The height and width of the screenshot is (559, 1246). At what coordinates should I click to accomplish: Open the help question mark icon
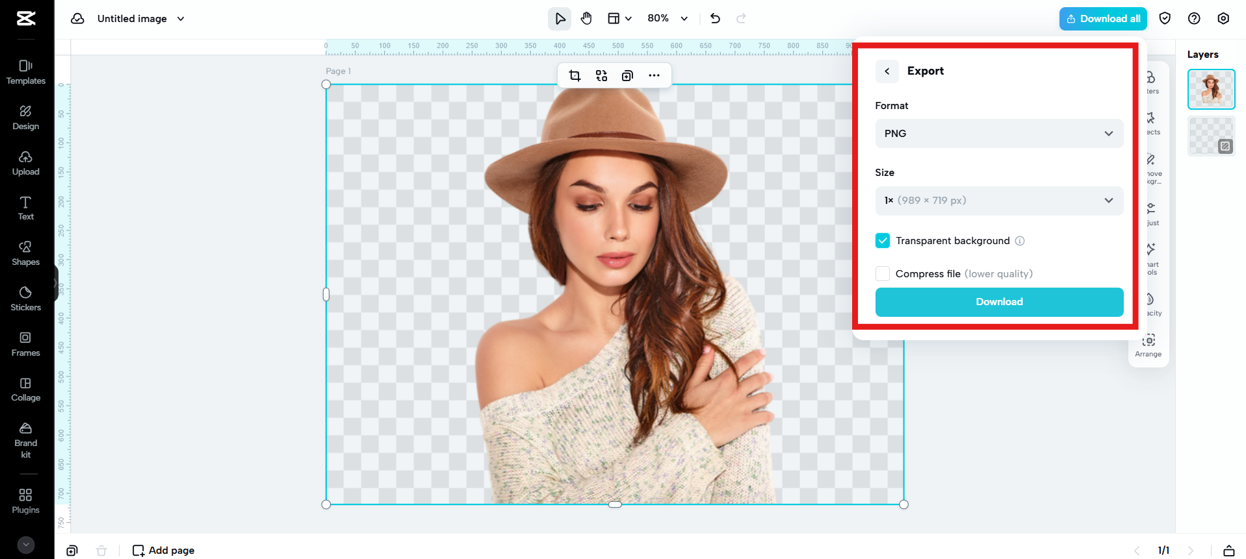click(x=1194, y=19)
